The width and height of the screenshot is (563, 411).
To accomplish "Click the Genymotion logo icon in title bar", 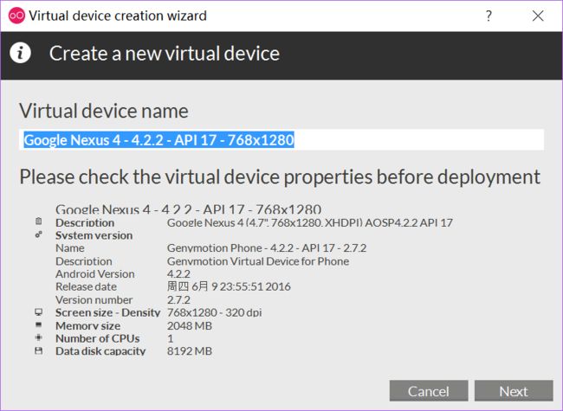I will pyautogui.click(x=16, y=16).
